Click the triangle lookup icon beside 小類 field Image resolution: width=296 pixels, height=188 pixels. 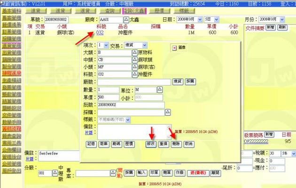coord(134,68)
